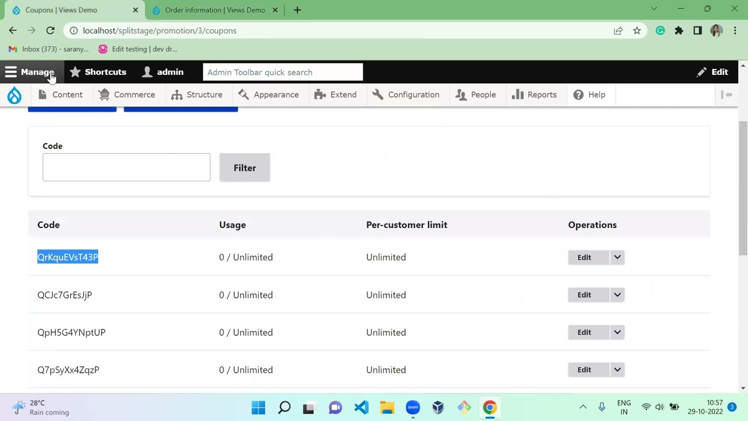Open Chrome profile avatar
The width and height of the screenshot is (748, 421).
(x=716, y=30)
